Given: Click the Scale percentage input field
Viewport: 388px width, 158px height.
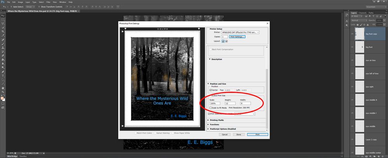Looking at the screenshot, I should [x=215, y=104].
